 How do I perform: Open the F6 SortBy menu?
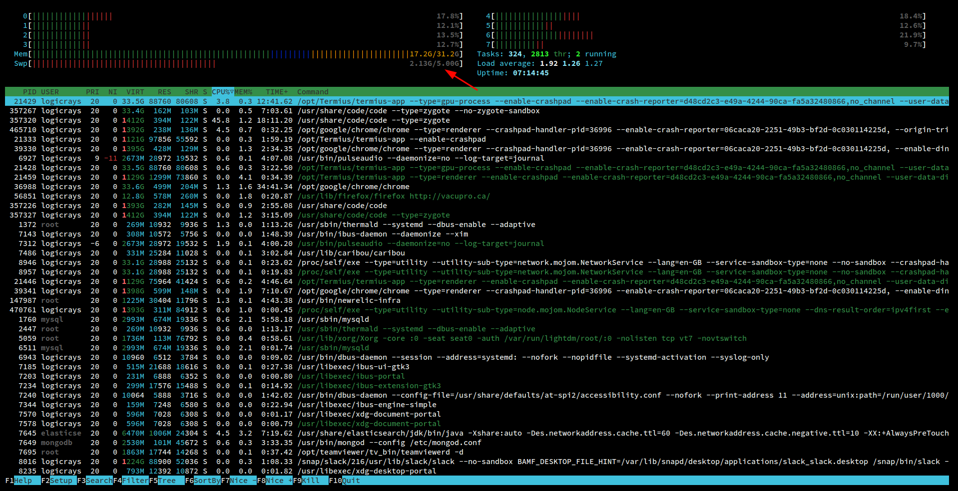pyautogui.click(x=203, y=481)
